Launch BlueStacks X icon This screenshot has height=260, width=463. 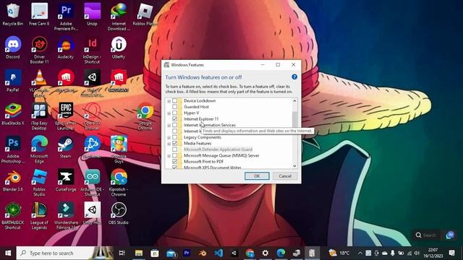pos(13,114)
